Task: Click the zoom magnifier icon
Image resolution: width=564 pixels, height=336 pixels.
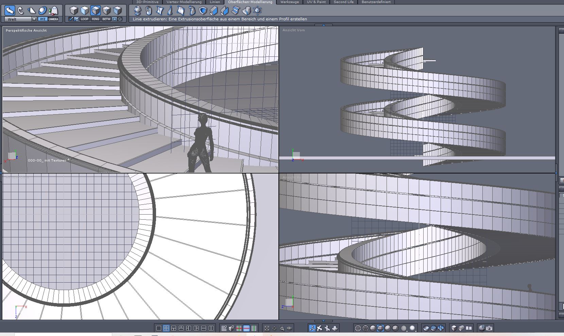Action: point(282,328)
